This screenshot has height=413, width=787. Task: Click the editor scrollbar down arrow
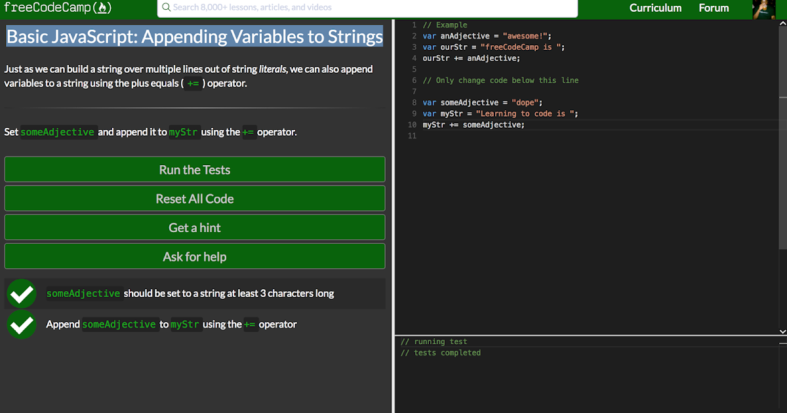tap(782, 331)
